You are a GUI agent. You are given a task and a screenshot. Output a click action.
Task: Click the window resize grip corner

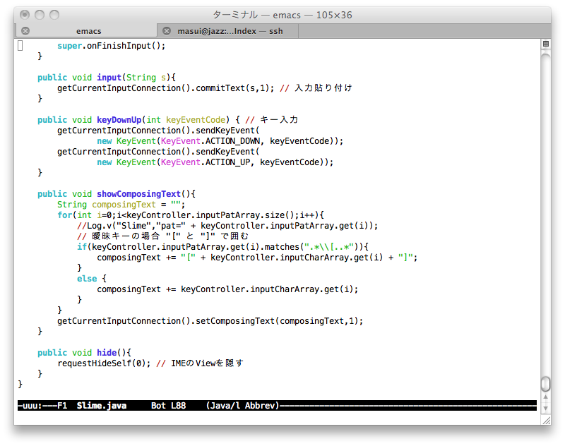click(x=546, y=420)
